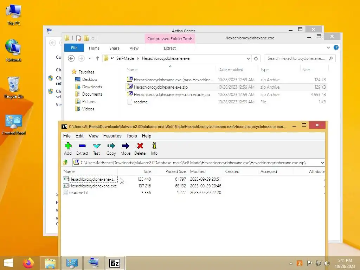The width and height of the screenshot is (360, 270).
Task: Click Explorer back navigation arrow
Action: click(71, 58)
